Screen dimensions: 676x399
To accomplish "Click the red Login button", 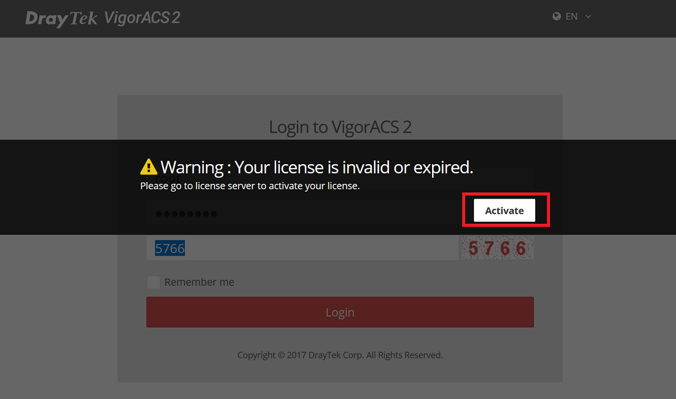I will [340, 312].
